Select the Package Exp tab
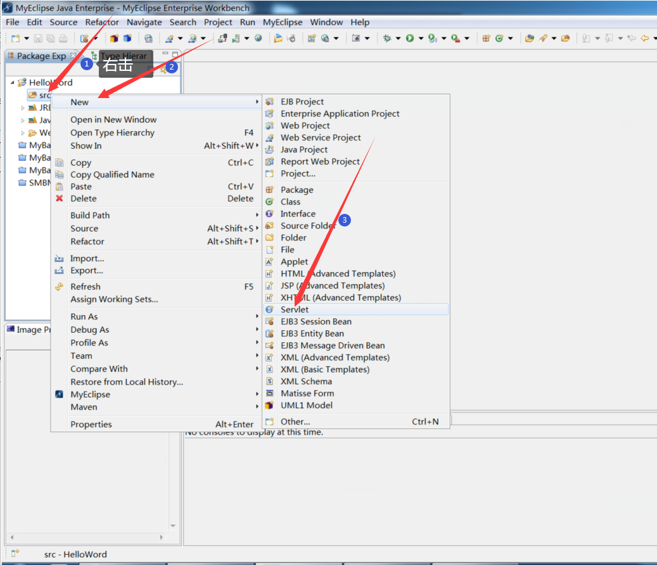The width and height of the screenshot is (657, 565). pos(41,56)
